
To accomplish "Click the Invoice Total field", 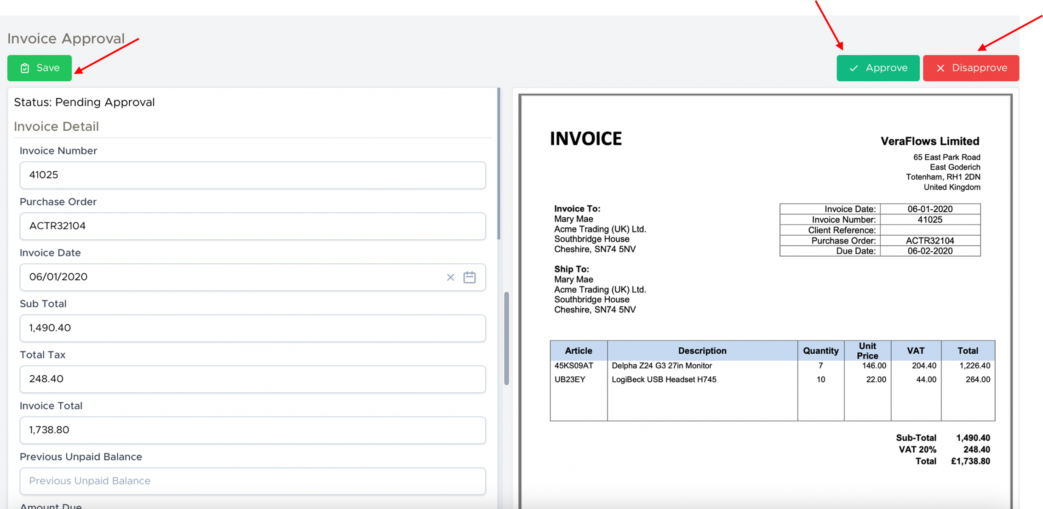I will (252, 430).
